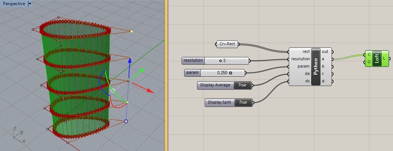Click Python input param
This screenshot has width=393, height=151.
tap(304, 66)
